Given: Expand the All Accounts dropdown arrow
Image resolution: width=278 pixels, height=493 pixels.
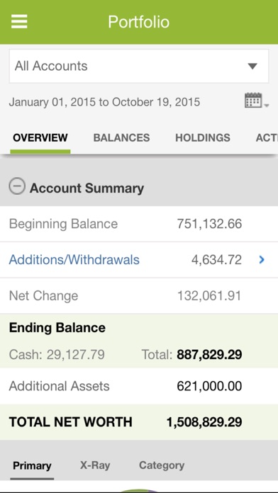Looking at the screenshot, I should pos(252,66).
